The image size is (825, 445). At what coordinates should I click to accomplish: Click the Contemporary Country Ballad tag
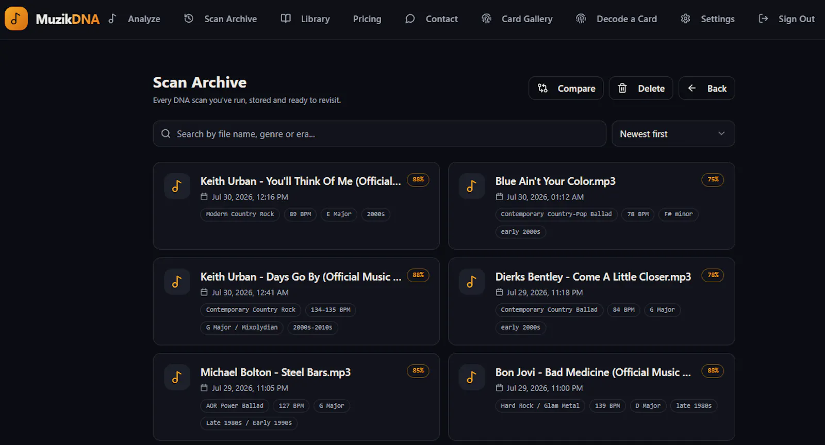(x=549, y=310)
